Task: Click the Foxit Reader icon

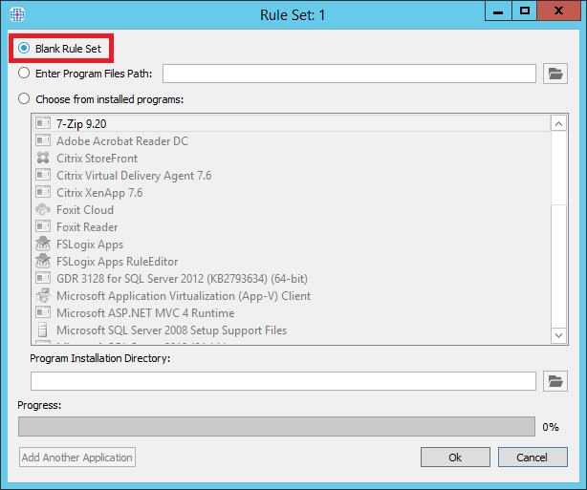Action: click(x=43, y=226)
